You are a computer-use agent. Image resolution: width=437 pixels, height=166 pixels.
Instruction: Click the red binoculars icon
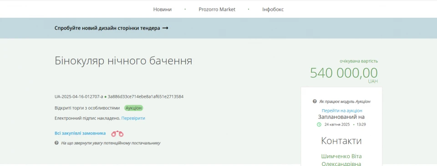coord(117,134)
